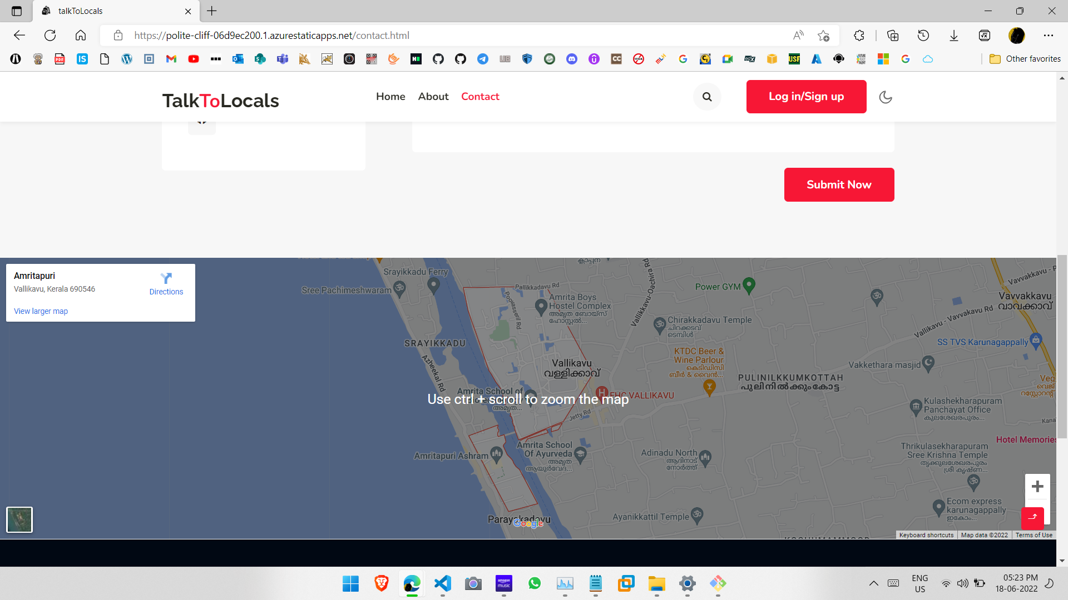This screenshot has height=600, width=1068.
Task: Open View larger map link
Action: (41, 311)
